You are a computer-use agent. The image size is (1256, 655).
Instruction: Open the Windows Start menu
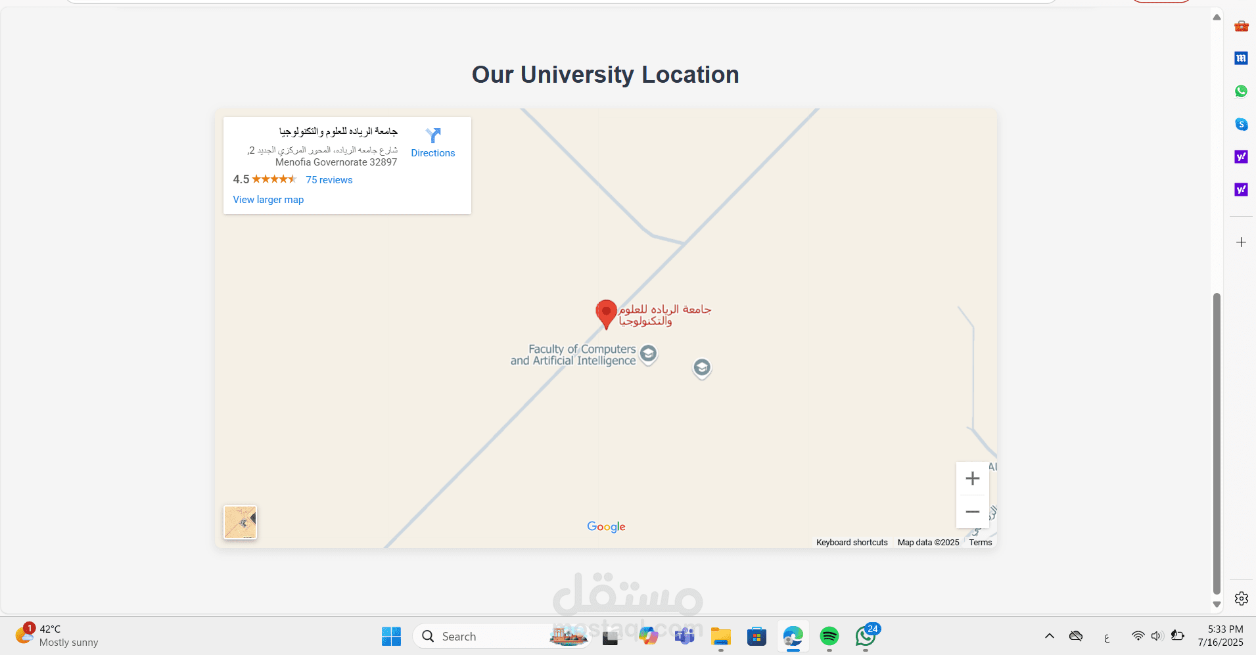pos(391,636)
